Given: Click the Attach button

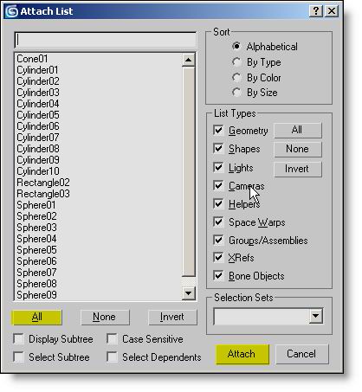Looking at the screenshot, I should (x=242, y=354).
